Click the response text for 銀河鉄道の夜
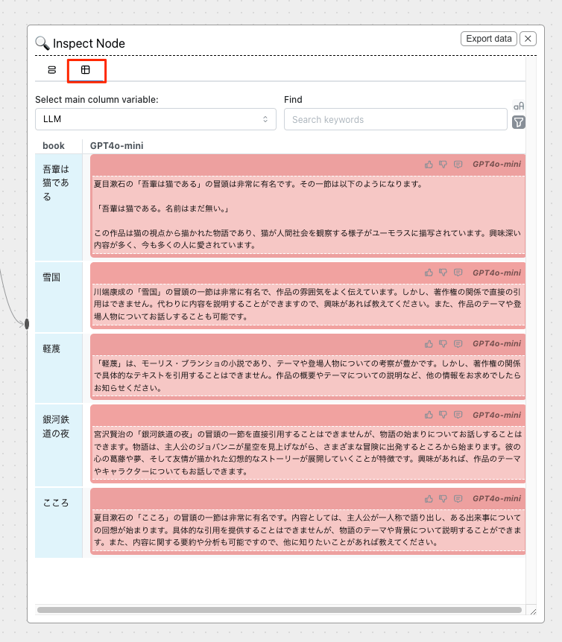This screenshot has width=562, height=642. coord(308,452)
